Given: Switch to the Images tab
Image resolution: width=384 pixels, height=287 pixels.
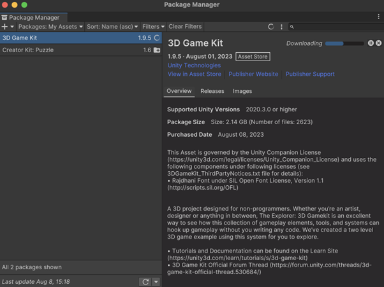Looking at the screenshot, I should pyautogui.click(x=242, y=91).
